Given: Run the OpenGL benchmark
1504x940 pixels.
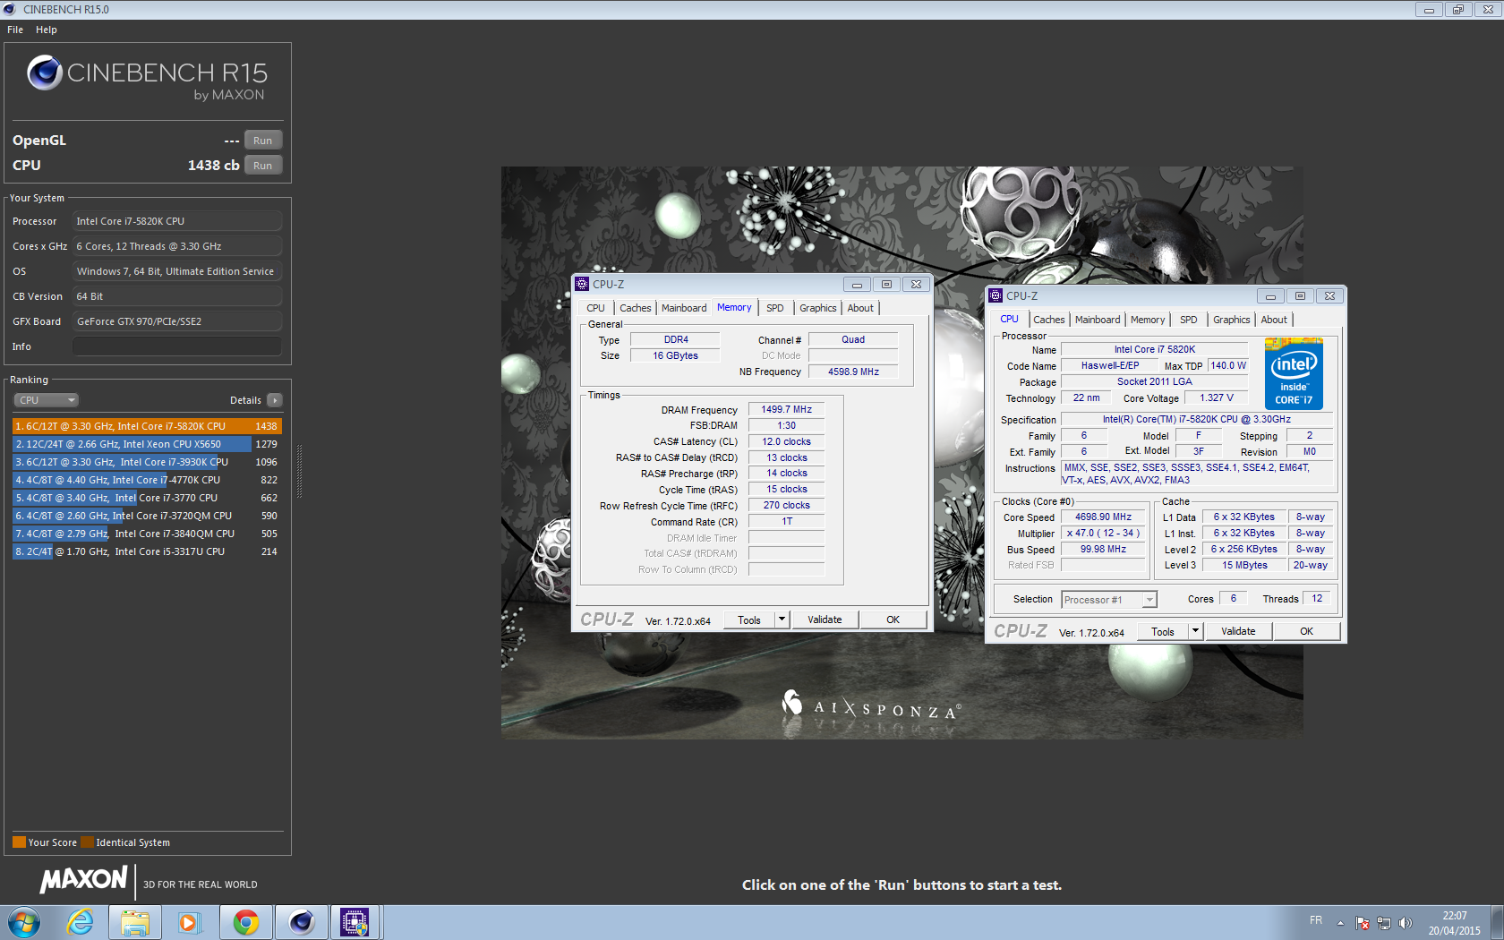Looking at the screenshot, I should point(263,141).
